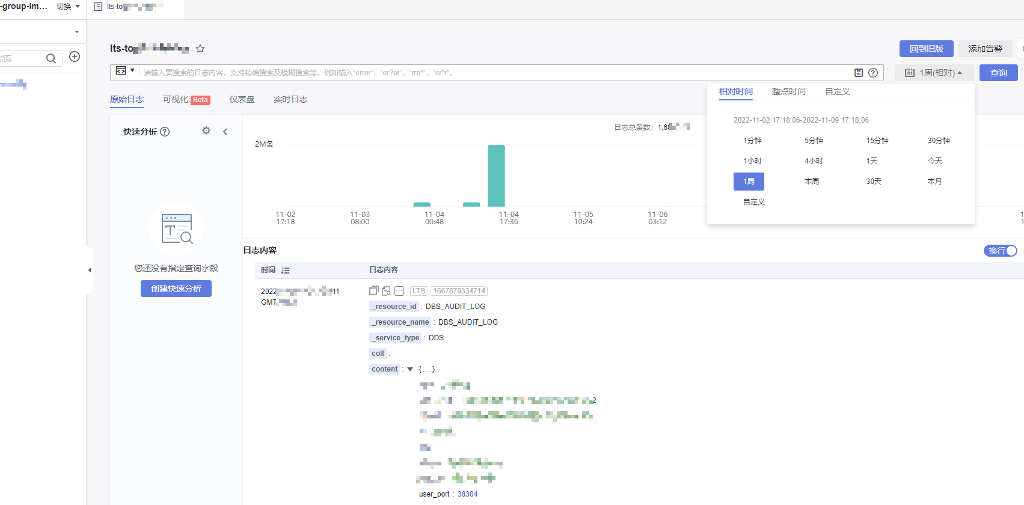Star the log stream as favorite
The image size is (1024, 505).
point(200,49)
